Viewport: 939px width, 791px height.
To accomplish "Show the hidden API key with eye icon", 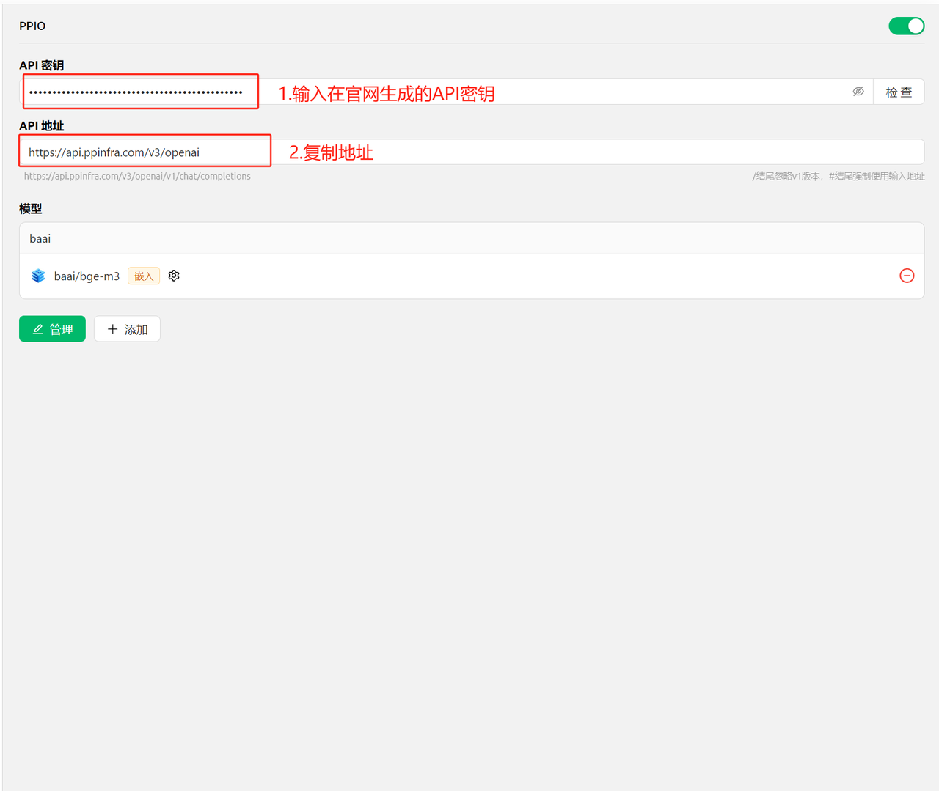I will 858,92.
